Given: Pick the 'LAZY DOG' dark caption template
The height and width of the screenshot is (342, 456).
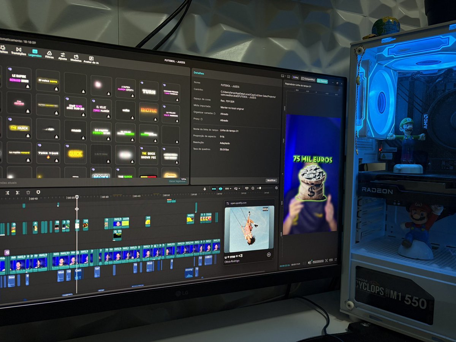Looking at the screenshot, I should tap(101, 154).
